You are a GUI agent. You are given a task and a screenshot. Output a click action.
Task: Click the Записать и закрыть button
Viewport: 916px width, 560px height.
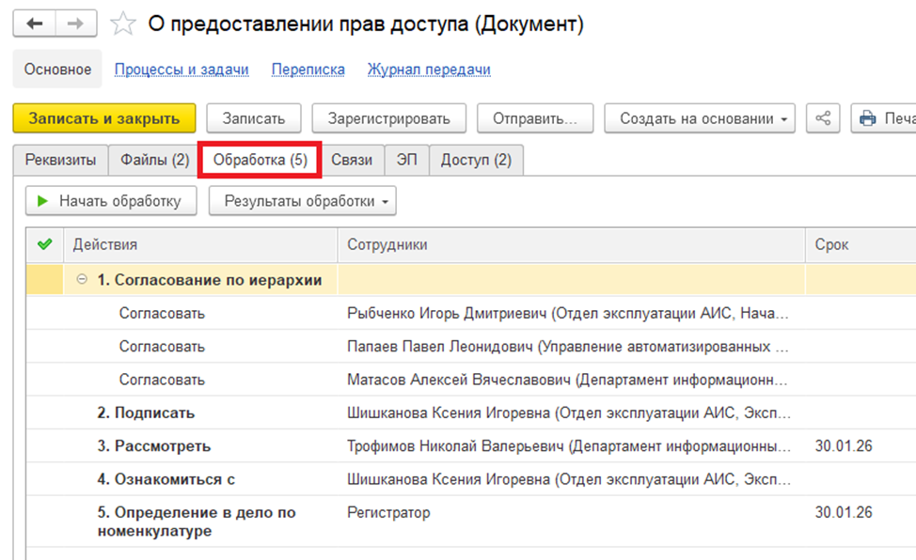click(x=103, y=118)
